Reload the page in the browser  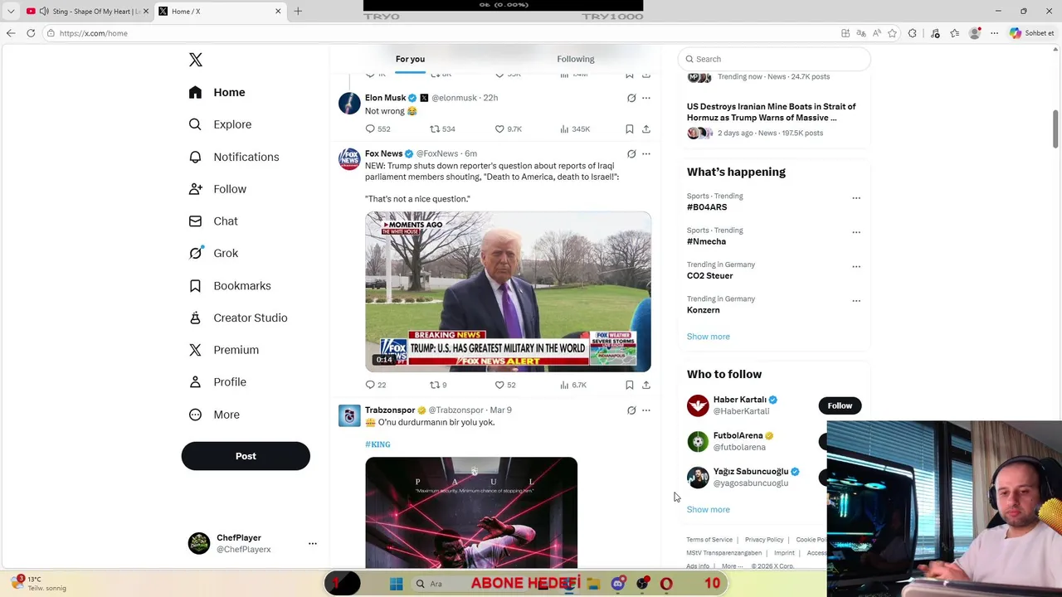31,33
